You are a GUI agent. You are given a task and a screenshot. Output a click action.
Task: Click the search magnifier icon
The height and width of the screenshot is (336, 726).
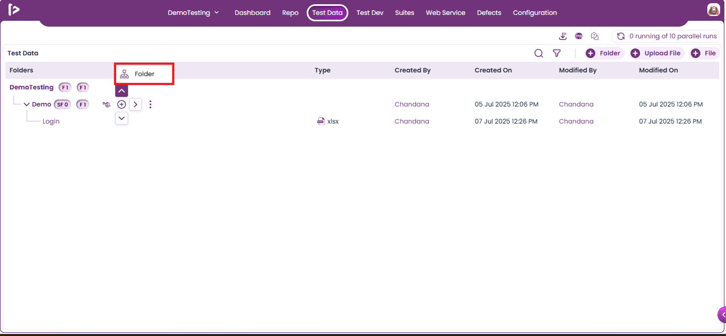click(x=539, y=53)
